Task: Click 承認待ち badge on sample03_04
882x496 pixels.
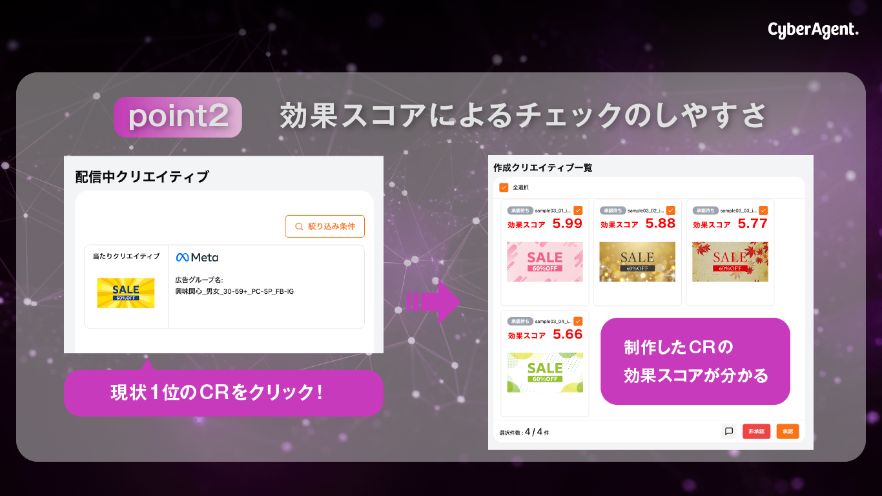Action: click(520, 321)
